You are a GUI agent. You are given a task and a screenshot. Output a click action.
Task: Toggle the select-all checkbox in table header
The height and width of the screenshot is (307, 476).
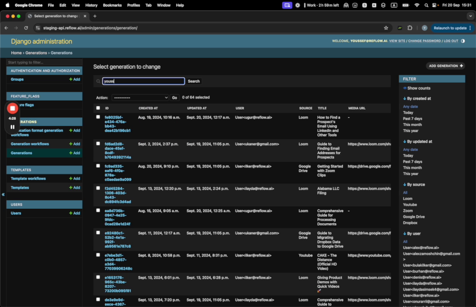tap(98, 108)
